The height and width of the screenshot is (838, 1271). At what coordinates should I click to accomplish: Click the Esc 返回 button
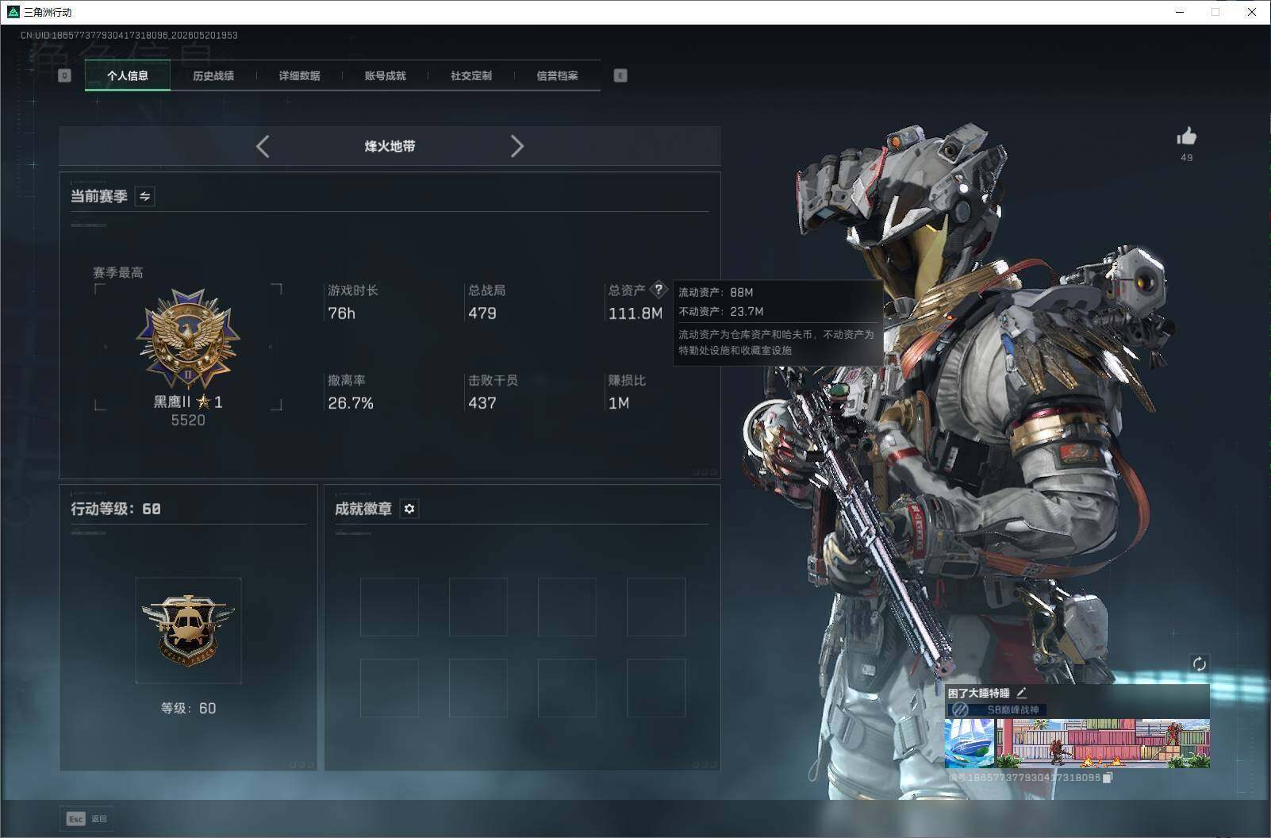[x=87, y=818]
